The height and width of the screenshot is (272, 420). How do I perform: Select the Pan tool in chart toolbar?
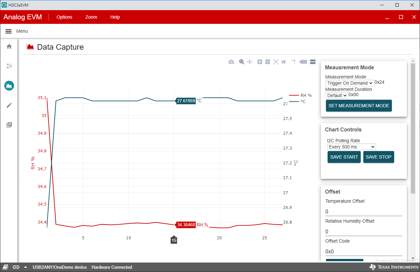(x=250, y=62)
